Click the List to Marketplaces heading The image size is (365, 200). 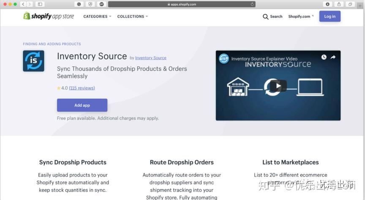pyautogui.click(x=291, y=162)
